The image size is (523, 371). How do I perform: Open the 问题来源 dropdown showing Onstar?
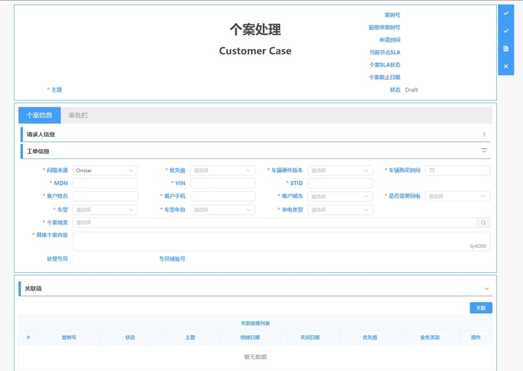coord(105,170)
